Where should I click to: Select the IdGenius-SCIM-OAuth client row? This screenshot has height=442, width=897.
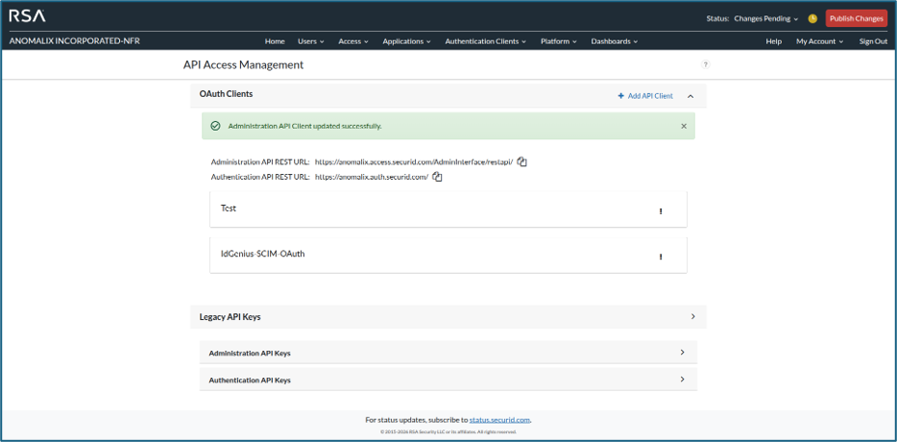coord(448,255)
